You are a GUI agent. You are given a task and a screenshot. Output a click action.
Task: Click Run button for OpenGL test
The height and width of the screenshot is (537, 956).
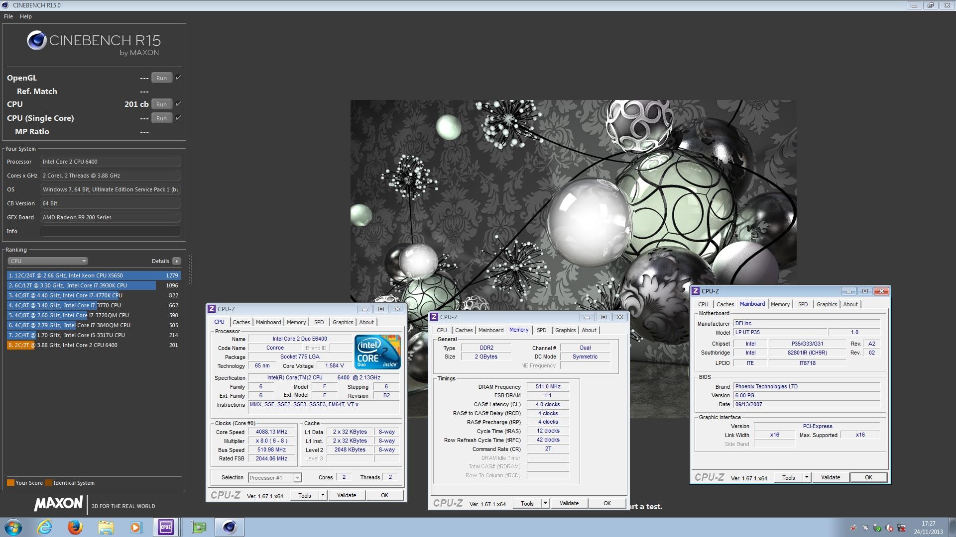click(x=161, y=78)
